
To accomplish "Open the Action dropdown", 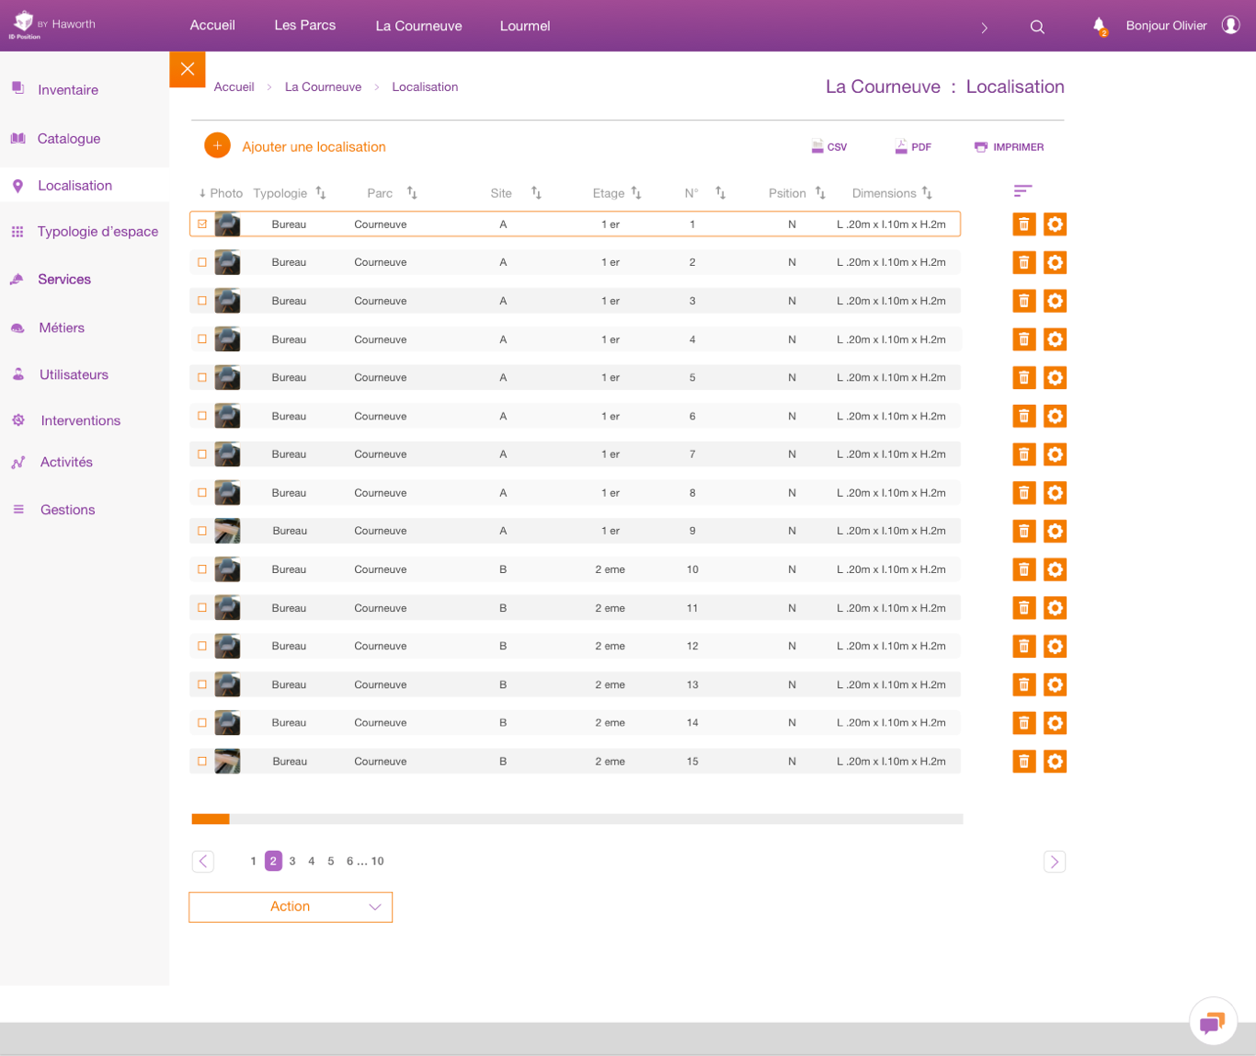I will [x=291, y=907].
